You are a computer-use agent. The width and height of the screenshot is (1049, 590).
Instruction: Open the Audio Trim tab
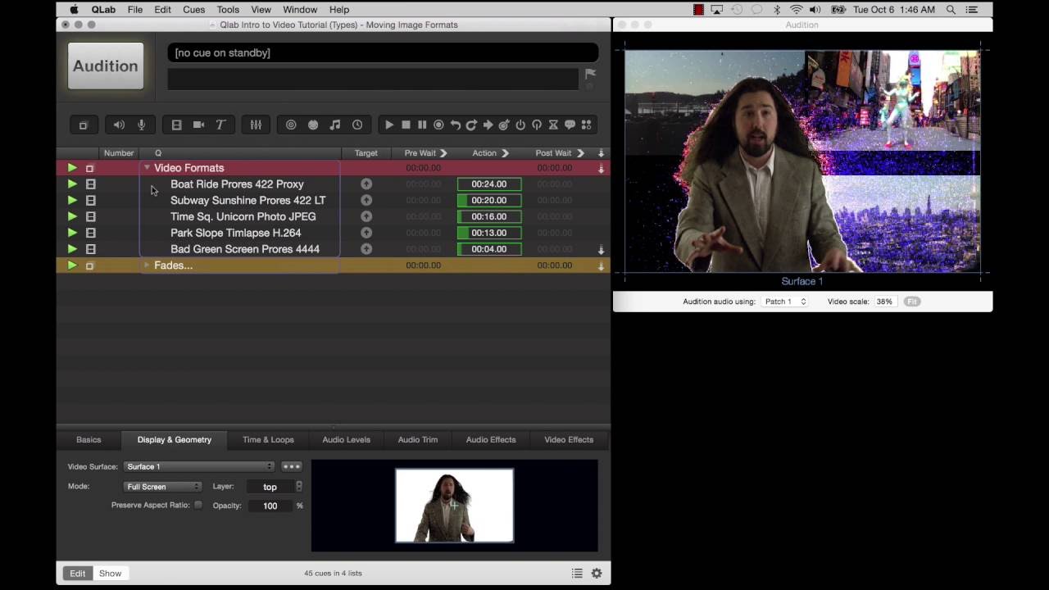[x=418, y=440]
